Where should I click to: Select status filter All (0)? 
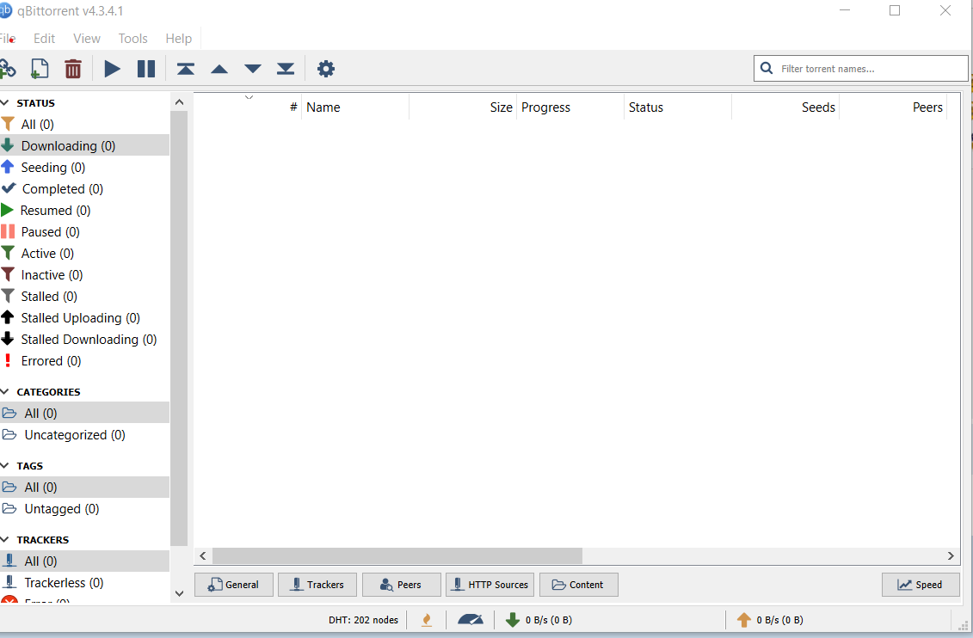coord(84,124)
